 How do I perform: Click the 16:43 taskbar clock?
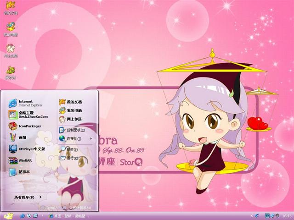click(x=287, y=216)
